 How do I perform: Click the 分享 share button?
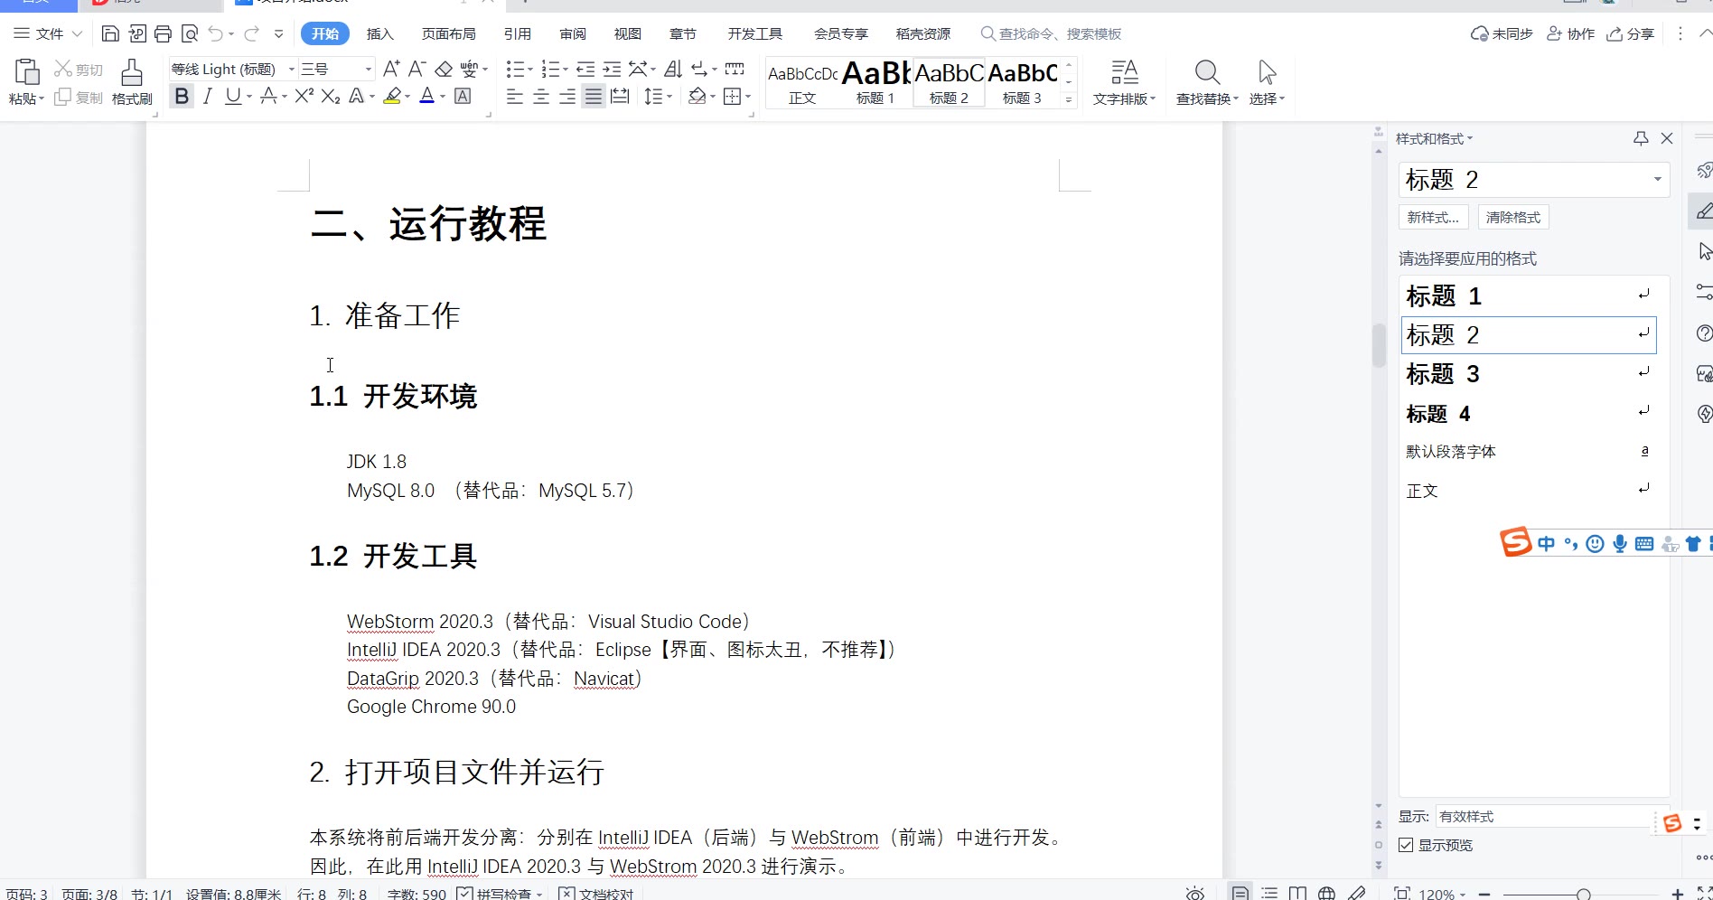coord(1630,34)
